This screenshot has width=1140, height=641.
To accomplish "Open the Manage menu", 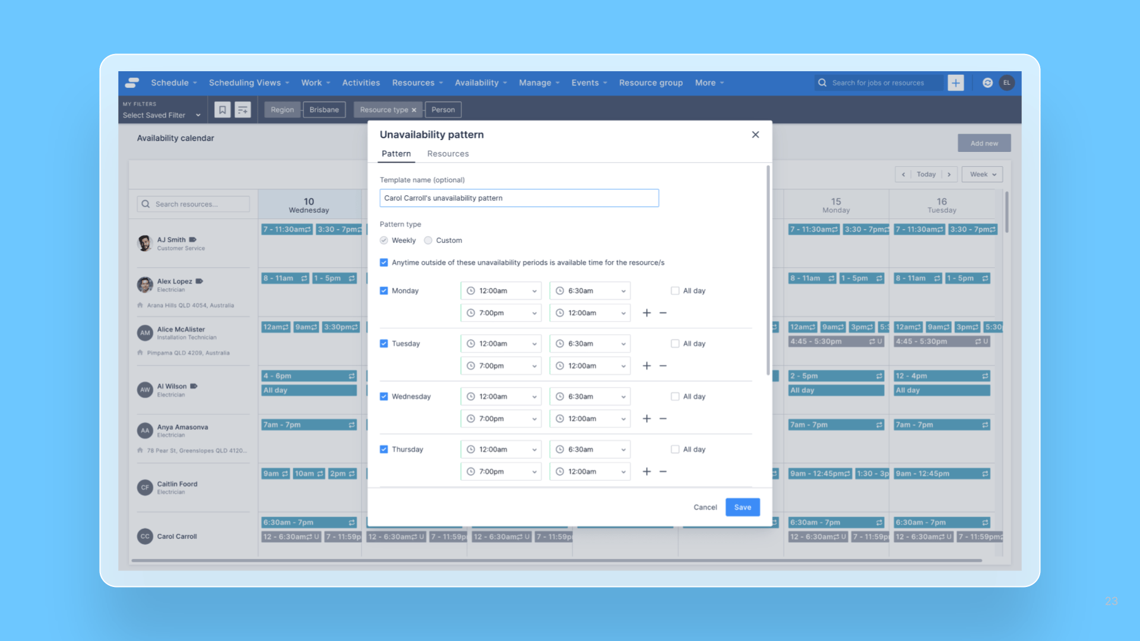I will click(x=539, y=83).
